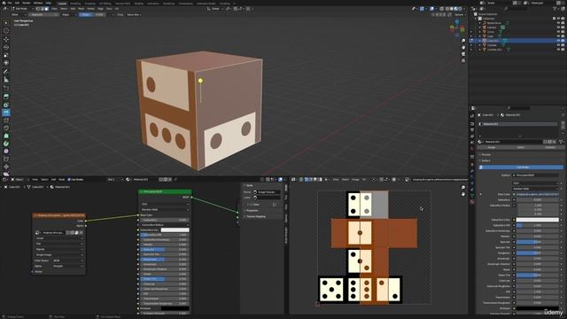Select the Loop Cut tool
567x319 pixels.
click(x=6, y=121)
